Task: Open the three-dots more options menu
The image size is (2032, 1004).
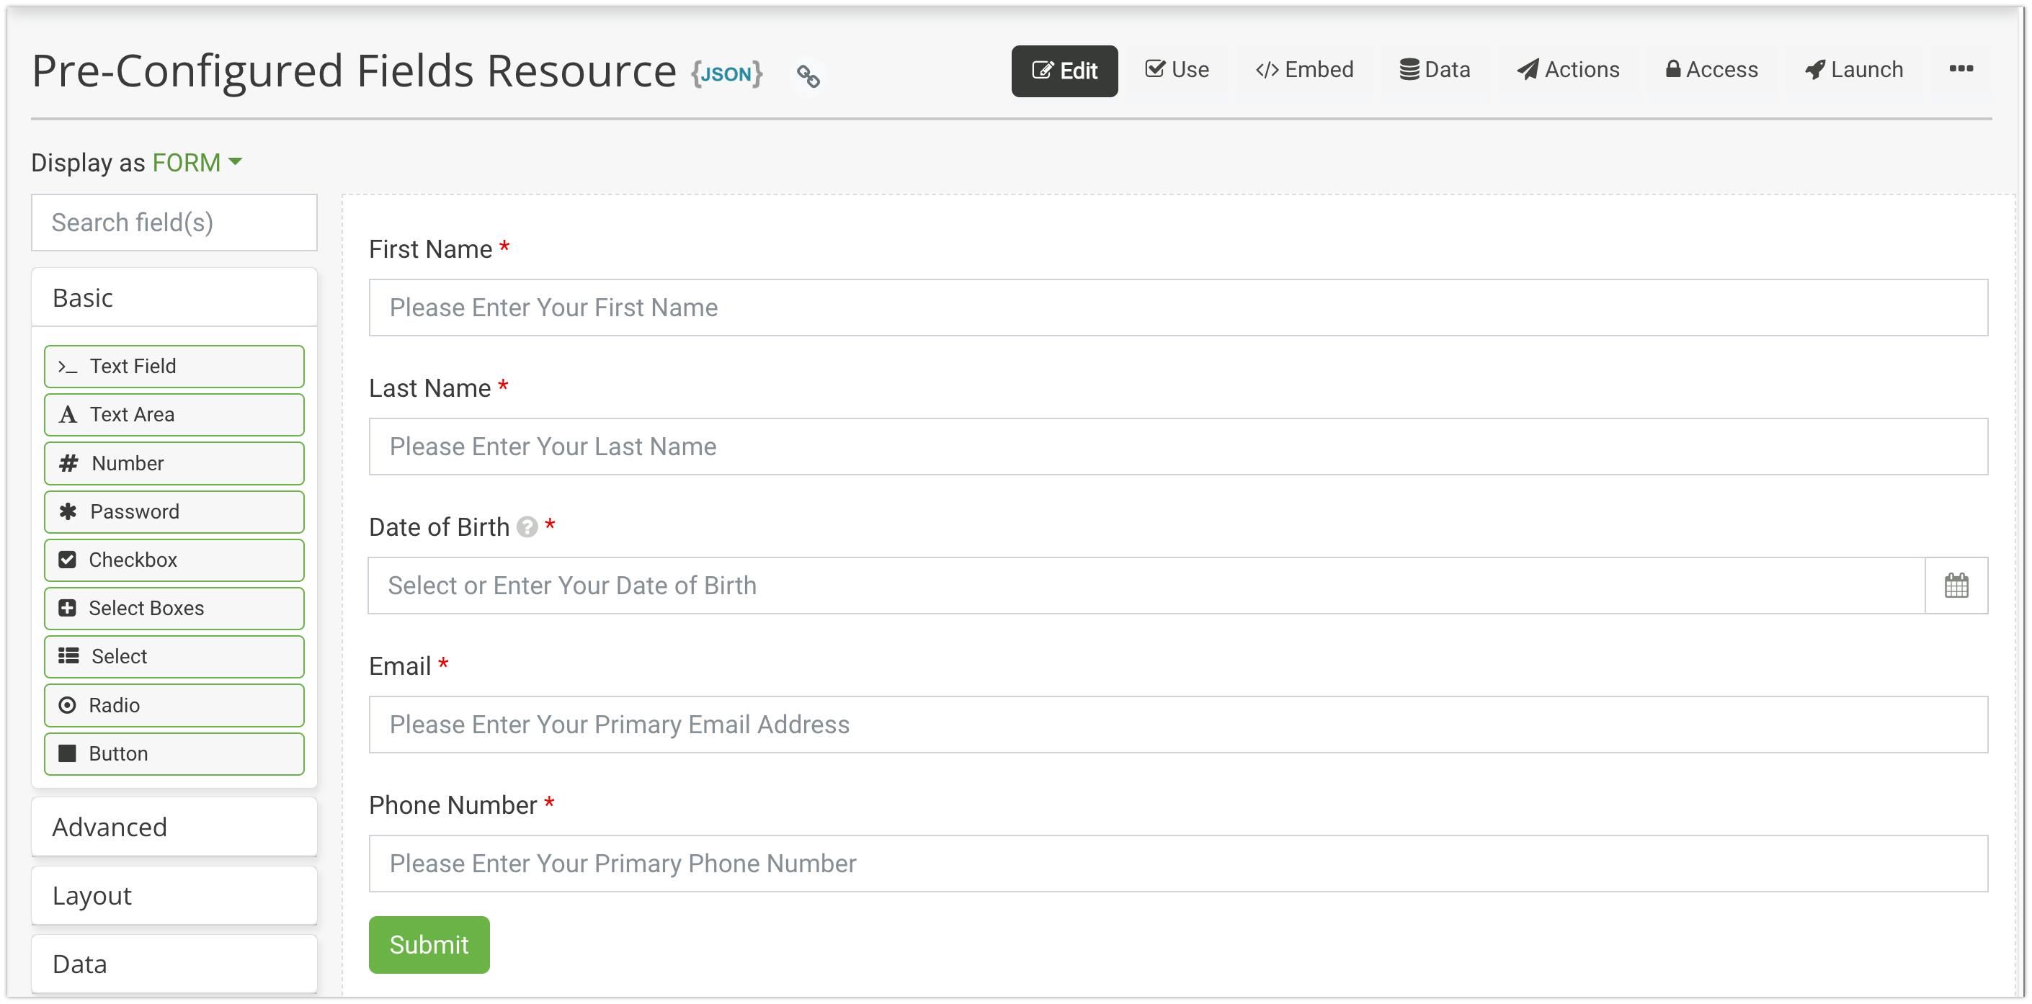Action: pyautogui.click(x=1961, y=69)
